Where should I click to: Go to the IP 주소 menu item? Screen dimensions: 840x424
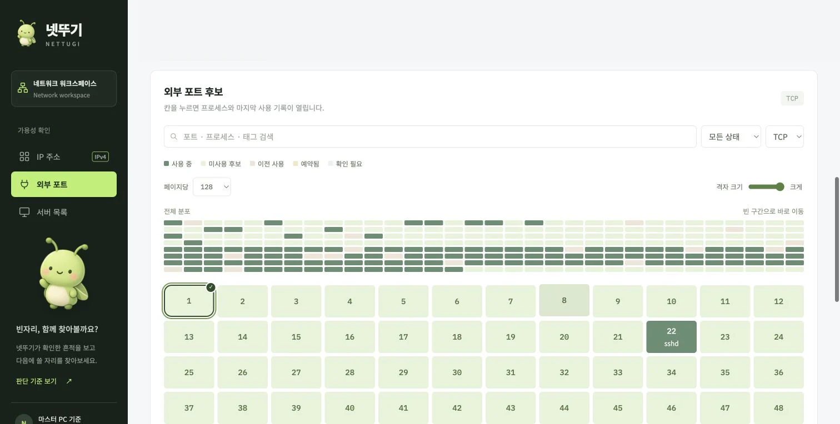64,157
